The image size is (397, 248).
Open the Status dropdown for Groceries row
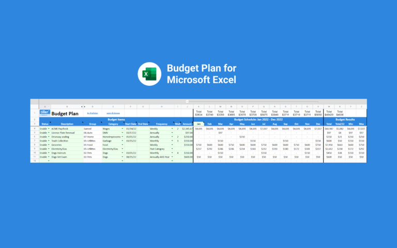click(x=49, y=145)
